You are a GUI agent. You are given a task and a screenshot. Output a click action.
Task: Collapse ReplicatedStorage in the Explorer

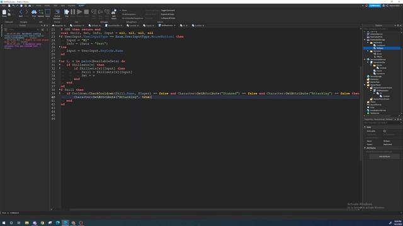click(x=365, y=40)
